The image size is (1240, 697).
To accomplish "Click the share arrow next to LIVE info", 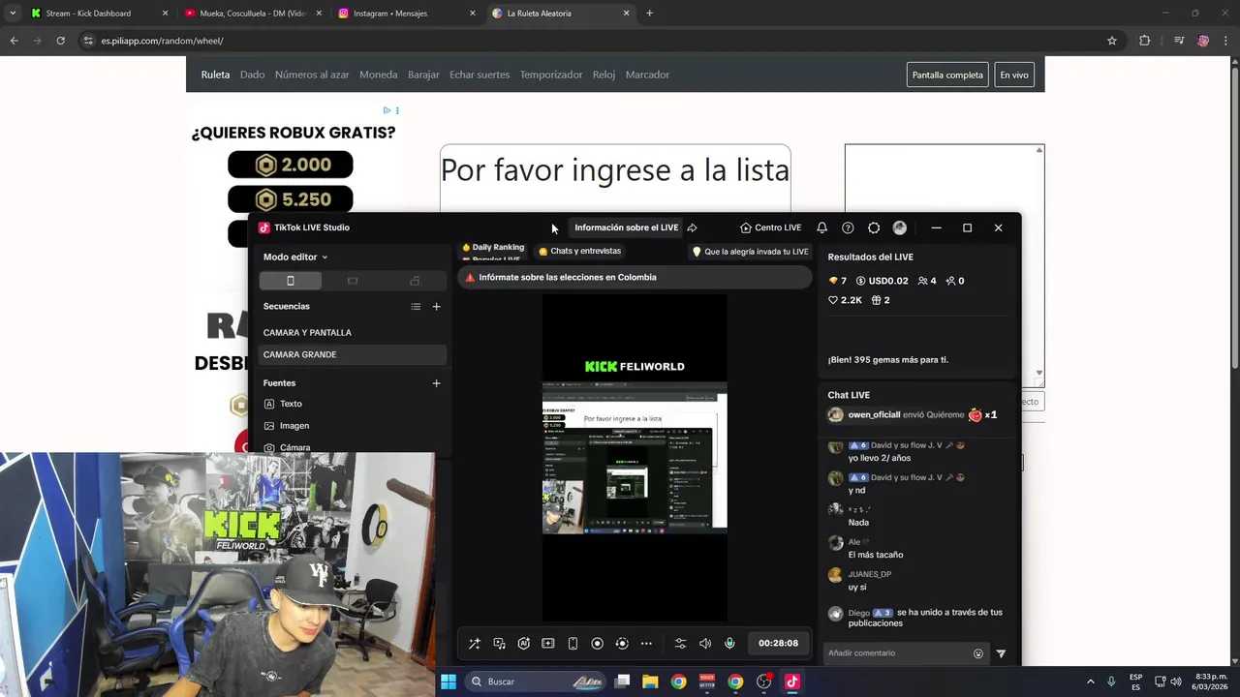I will coord(692,227).
